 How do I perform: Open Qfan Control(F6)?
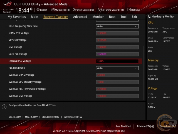(x=85, y=10)
